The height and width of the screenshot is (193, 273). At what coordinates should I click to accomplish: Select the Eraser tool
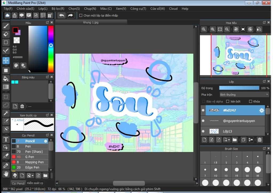coord(6,34)
